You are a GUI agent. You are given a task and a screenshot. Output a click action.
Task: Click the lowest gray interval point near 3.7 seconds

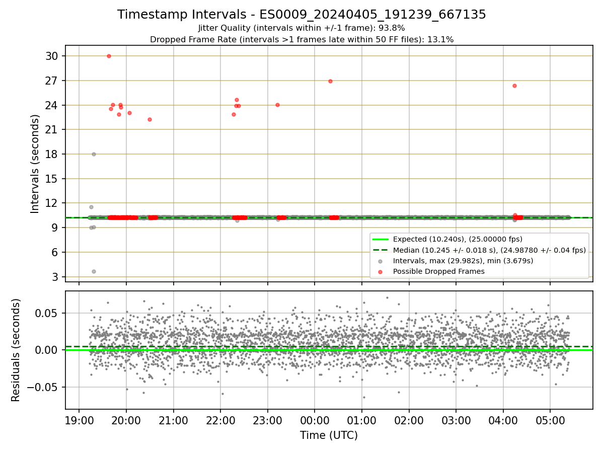[94, 271]
